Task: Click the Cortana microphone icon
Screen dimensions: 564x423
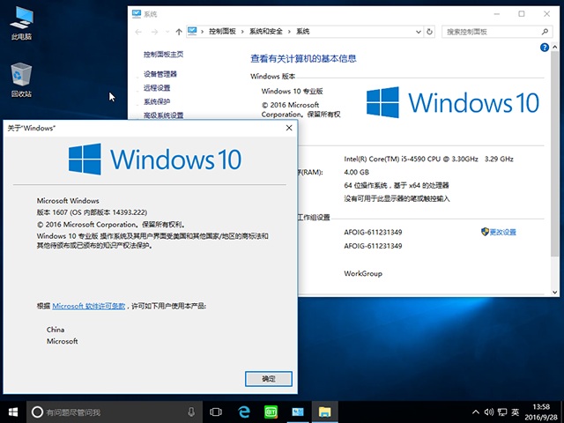Action: [x=191, y=412]
